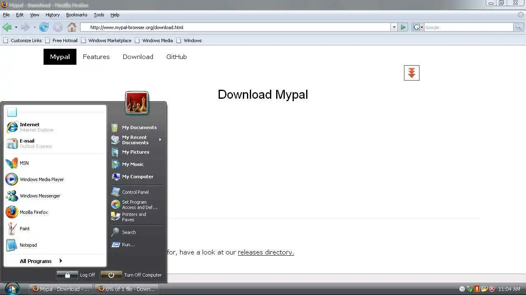Open the Run dialog
The width and height of the screenshot is (526, 295).
tap(136, 245)
